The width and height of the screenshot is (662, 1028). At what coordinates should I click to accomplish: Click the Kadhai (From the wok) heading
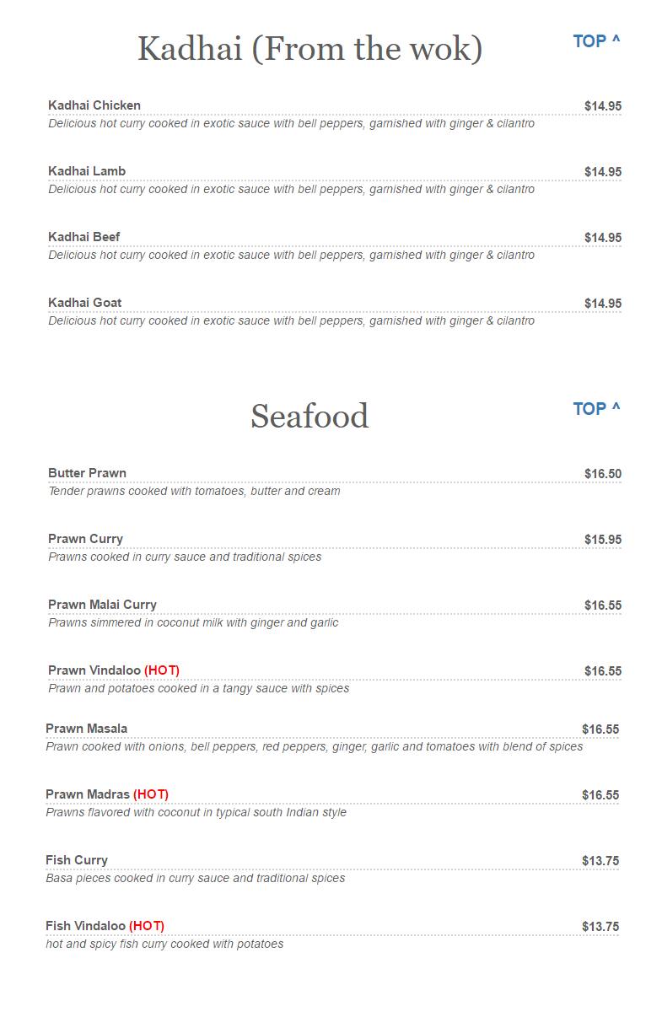pos(309,49)
